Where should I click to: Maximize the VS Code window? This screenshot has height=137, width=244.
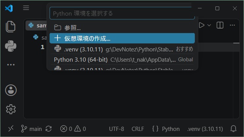217,8
